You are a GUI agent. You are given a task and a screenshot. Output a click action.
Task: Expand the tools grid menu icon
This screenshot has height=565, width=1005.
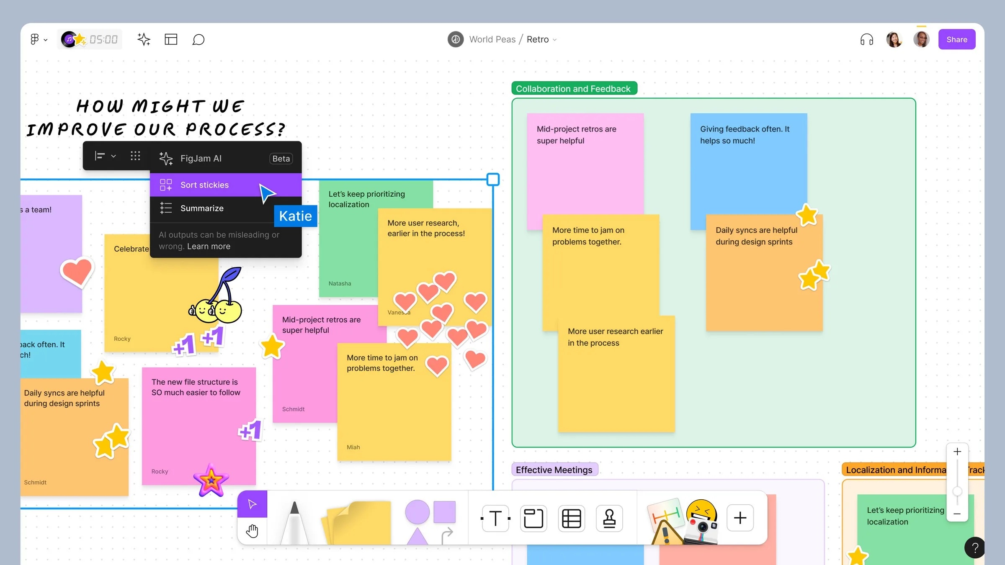coord(135,155)
